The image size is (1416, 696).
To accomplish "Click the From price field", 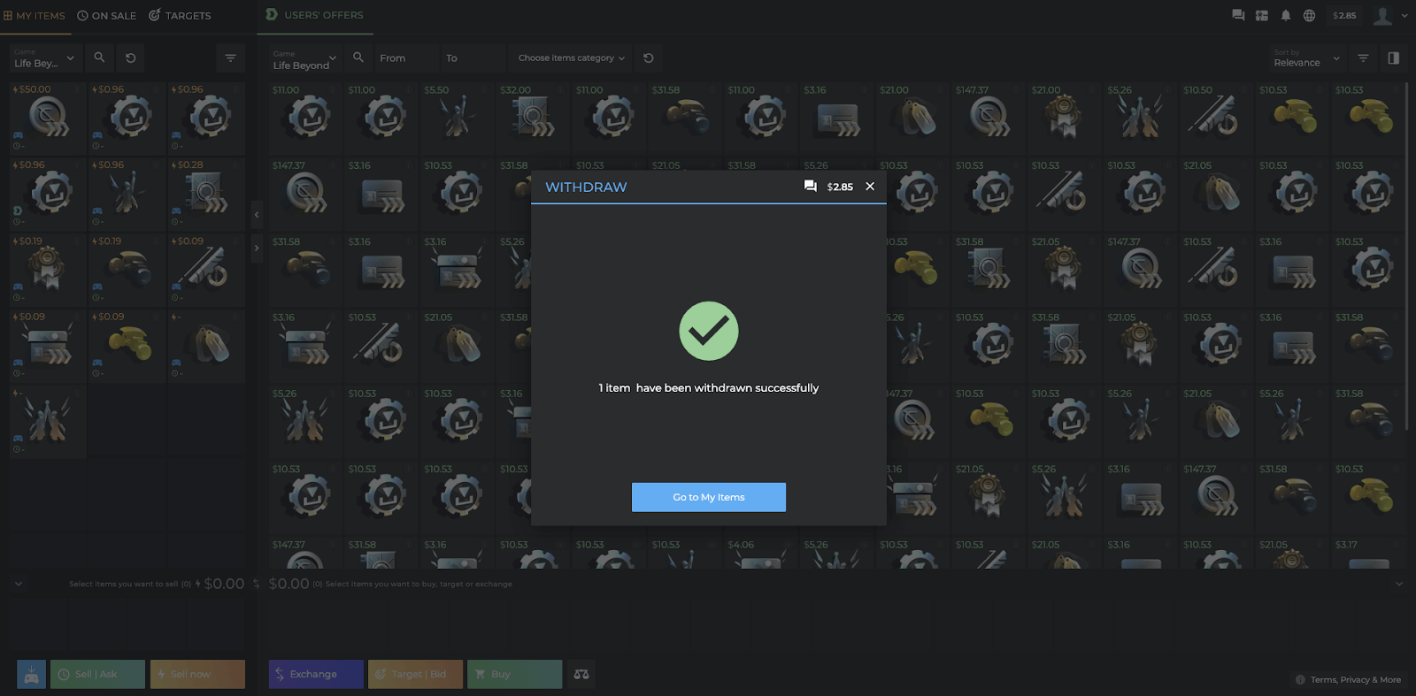I will pyautogui.click(x=407, y=58).
